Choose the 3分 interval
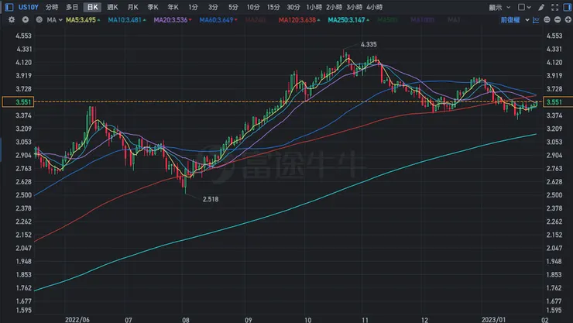This screenshot has height=323, width=573. click(x=213, y=7)
